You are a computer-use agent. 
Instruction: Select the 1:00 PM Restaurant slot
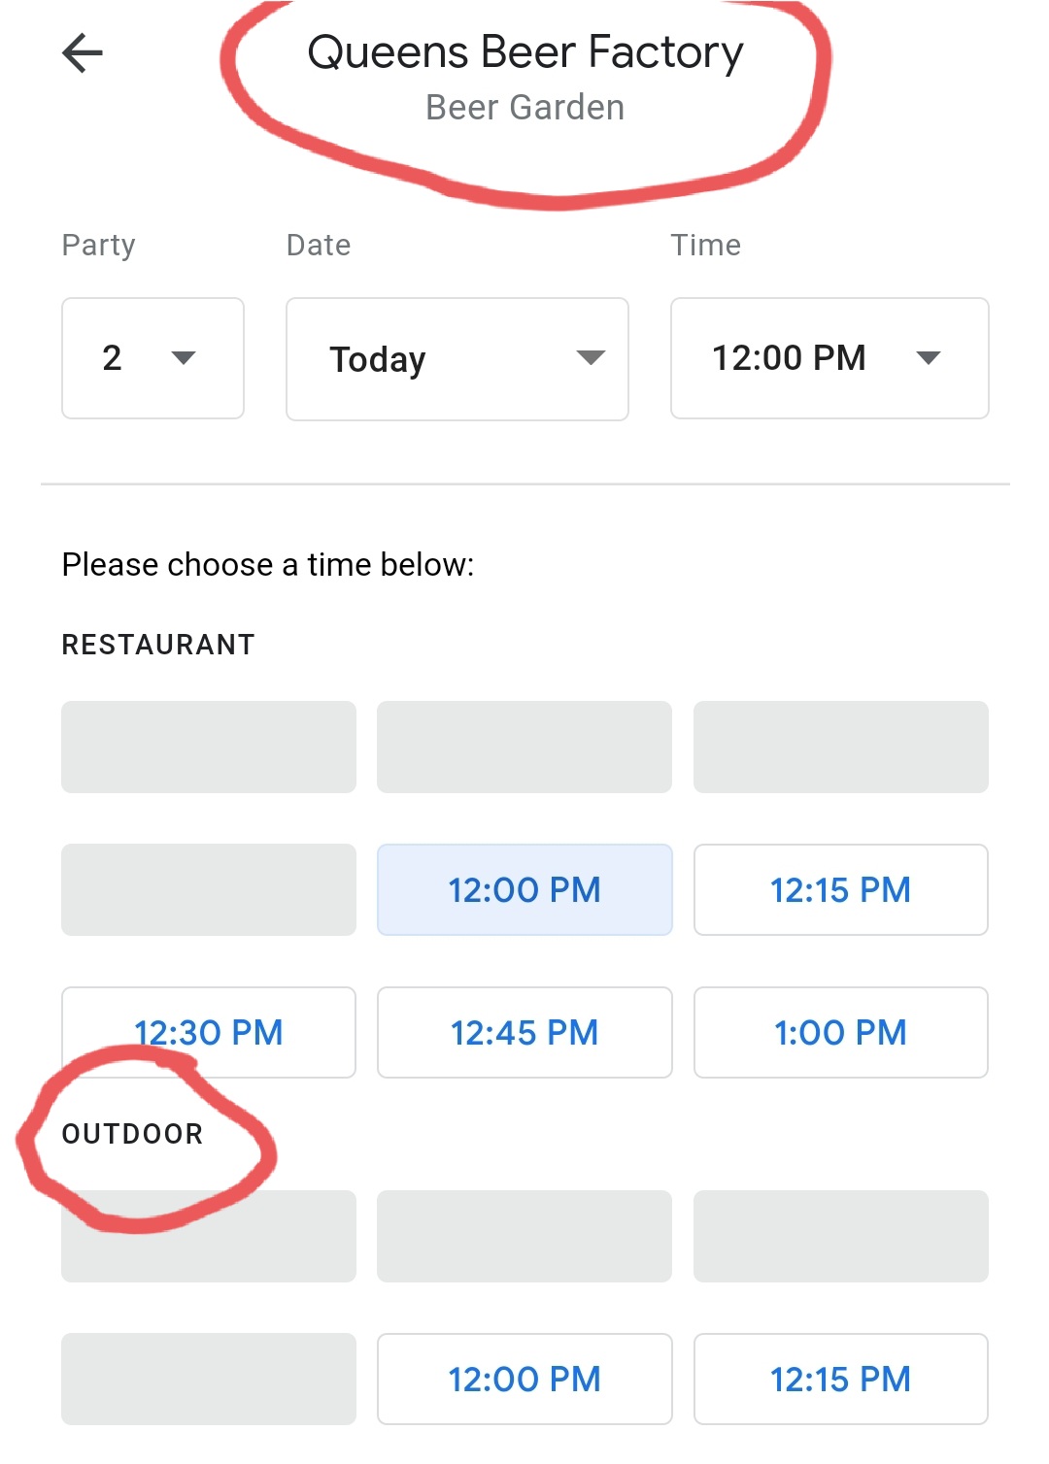tap(840, 1032)
